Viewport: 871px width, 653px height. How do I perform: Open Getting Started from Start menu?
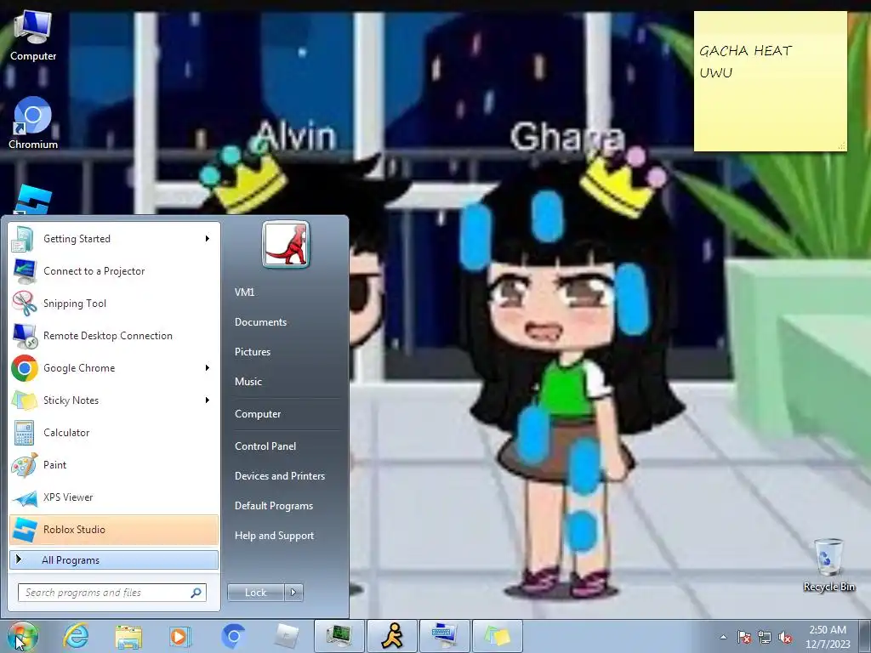pyautogui.click(x=113, y=239)
